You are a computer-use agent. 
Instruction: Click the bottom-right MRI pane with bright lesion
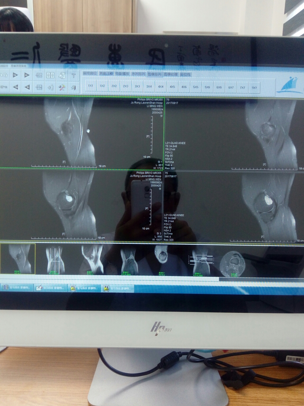[234, 207]
